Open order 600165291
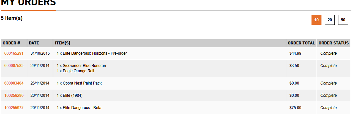 [x=14, y=53]
